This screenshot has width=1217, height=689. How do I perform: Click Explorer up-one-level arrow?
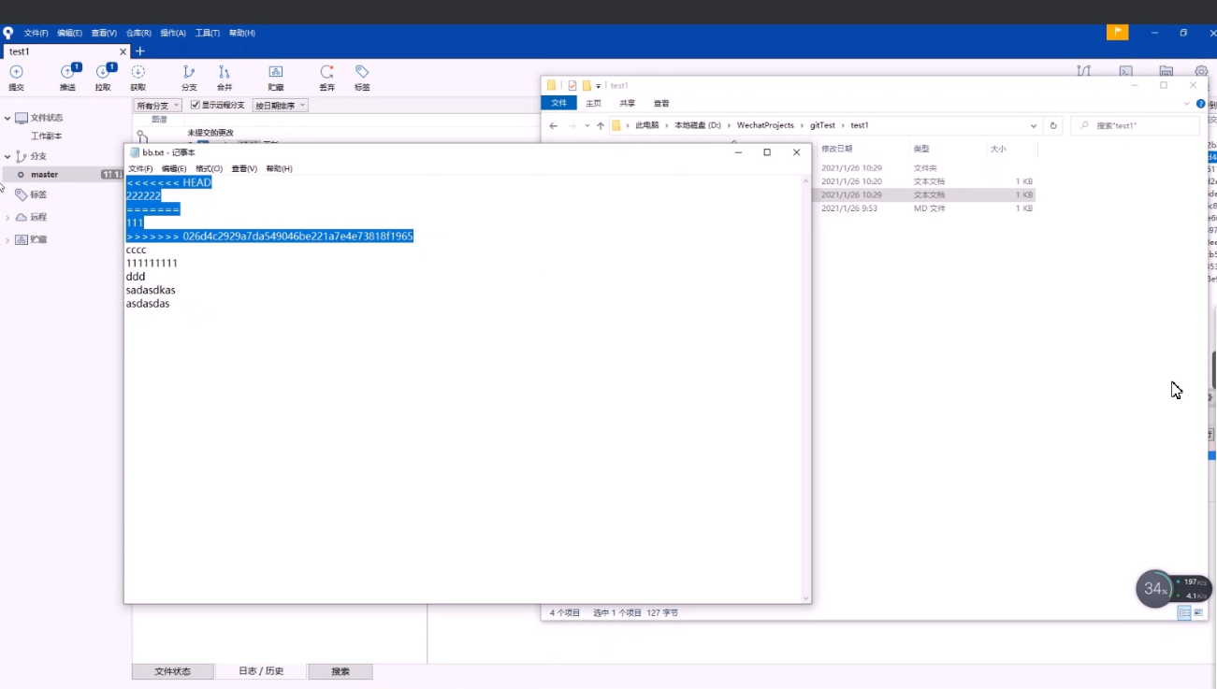601,125
